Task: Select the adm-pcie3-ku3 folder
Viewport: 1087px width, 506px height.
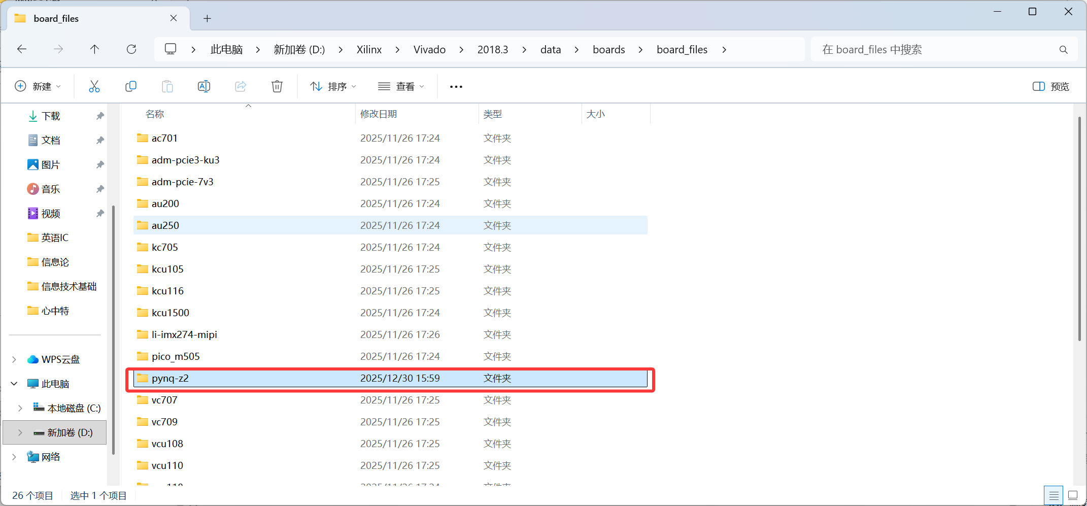Action: pyautogui.click(x=390, y=160)
